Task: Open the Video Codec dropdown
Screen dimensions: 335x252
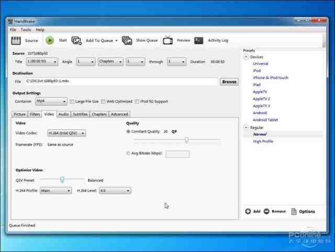Action: pos(66,133)
